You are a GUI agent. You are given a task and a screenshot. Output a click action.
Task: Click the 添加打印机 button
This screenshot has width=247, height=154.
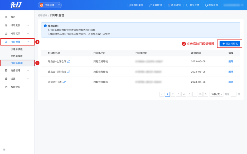coord(230,44)
